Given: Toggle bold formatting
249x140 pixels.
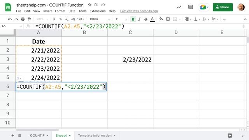Looking at the screenshot, I should 133,19.
